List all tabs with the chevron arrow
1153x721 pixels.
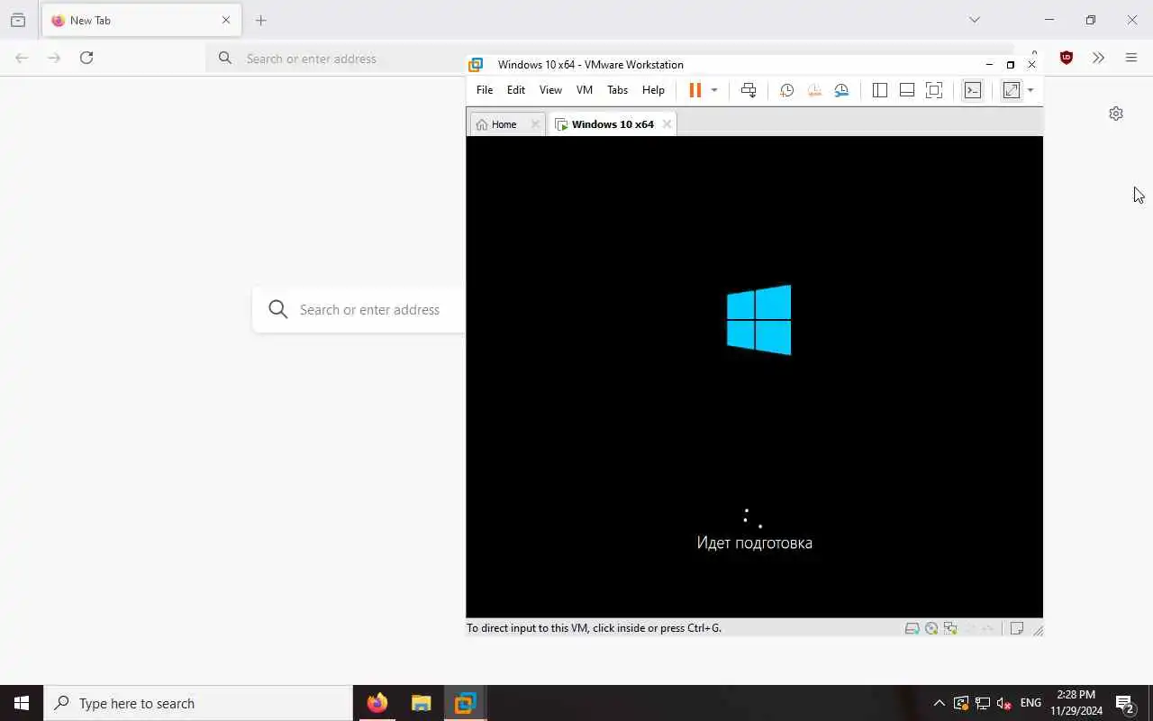[975, 20]
